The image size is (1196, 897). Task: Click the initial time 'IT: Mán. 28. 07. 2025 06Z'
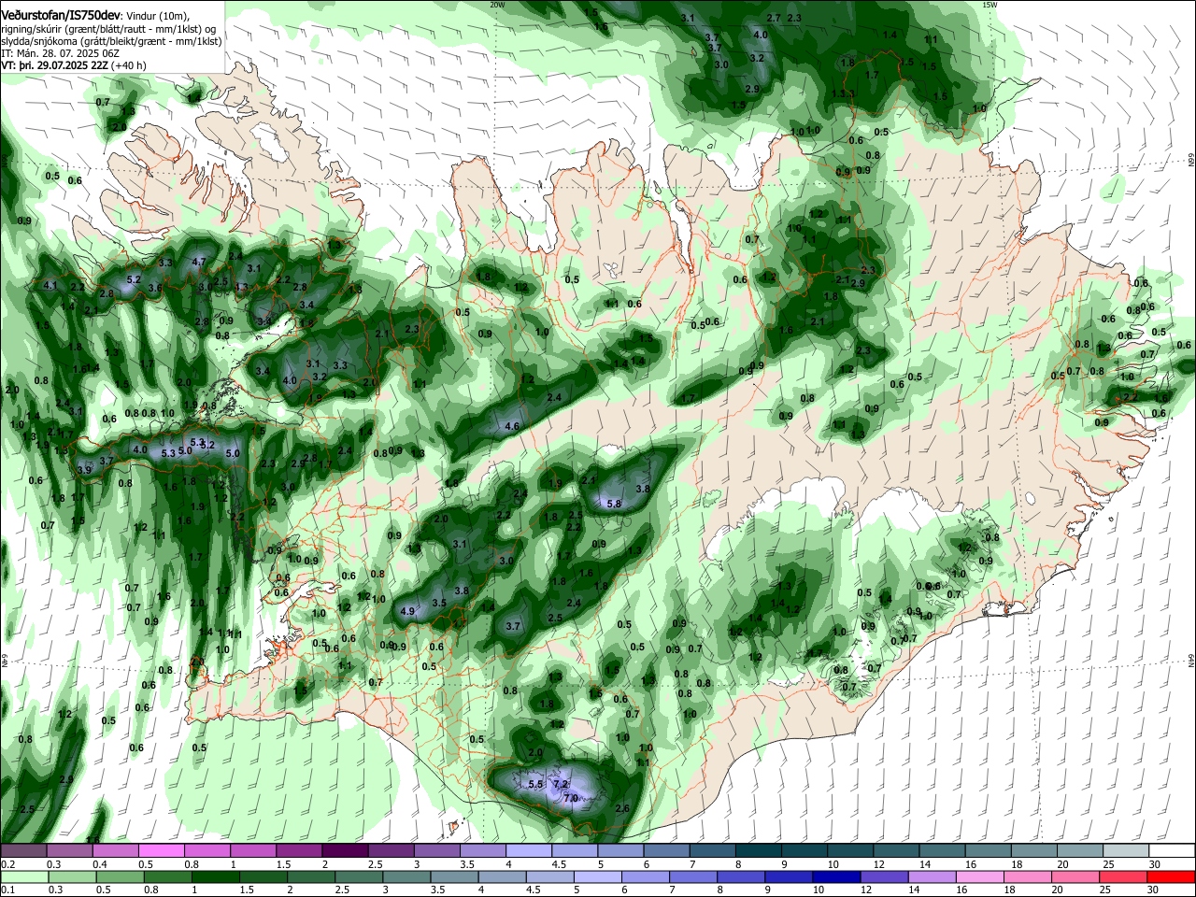[x=62, y=53]
